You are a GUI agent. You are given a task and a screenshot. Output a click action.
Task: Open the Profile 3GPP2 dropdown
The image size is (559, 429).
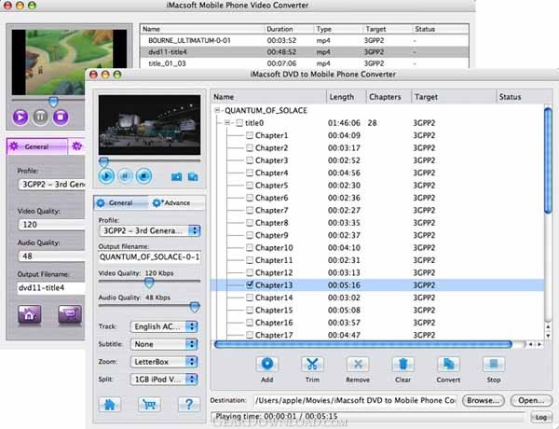pyautogui.click(x=150, y=230)
